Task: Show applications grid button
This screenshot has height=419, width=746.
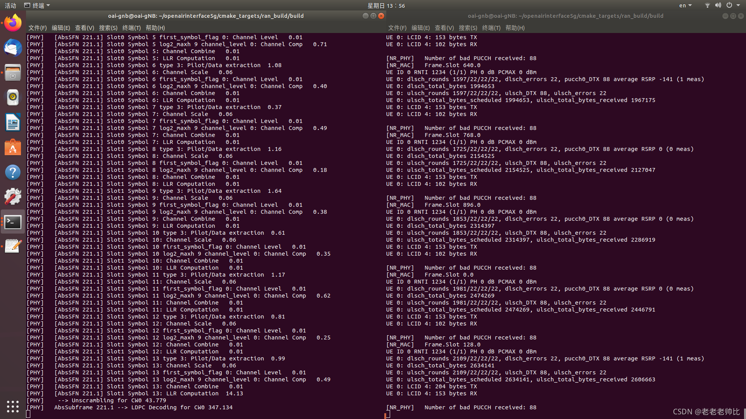Action: [13, 406]
